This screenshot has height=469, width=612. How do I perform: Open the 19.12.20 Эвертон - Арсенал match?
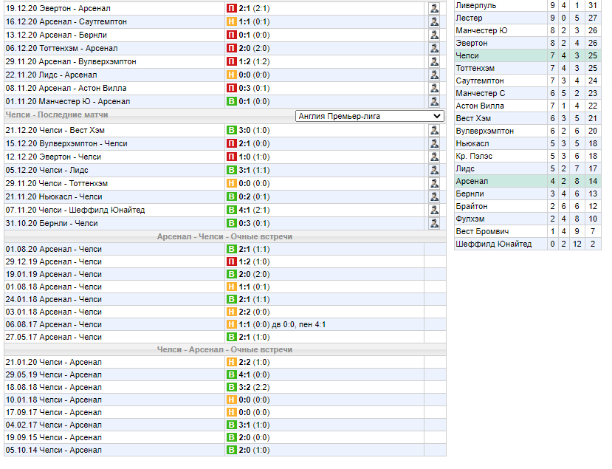(58, 8)
